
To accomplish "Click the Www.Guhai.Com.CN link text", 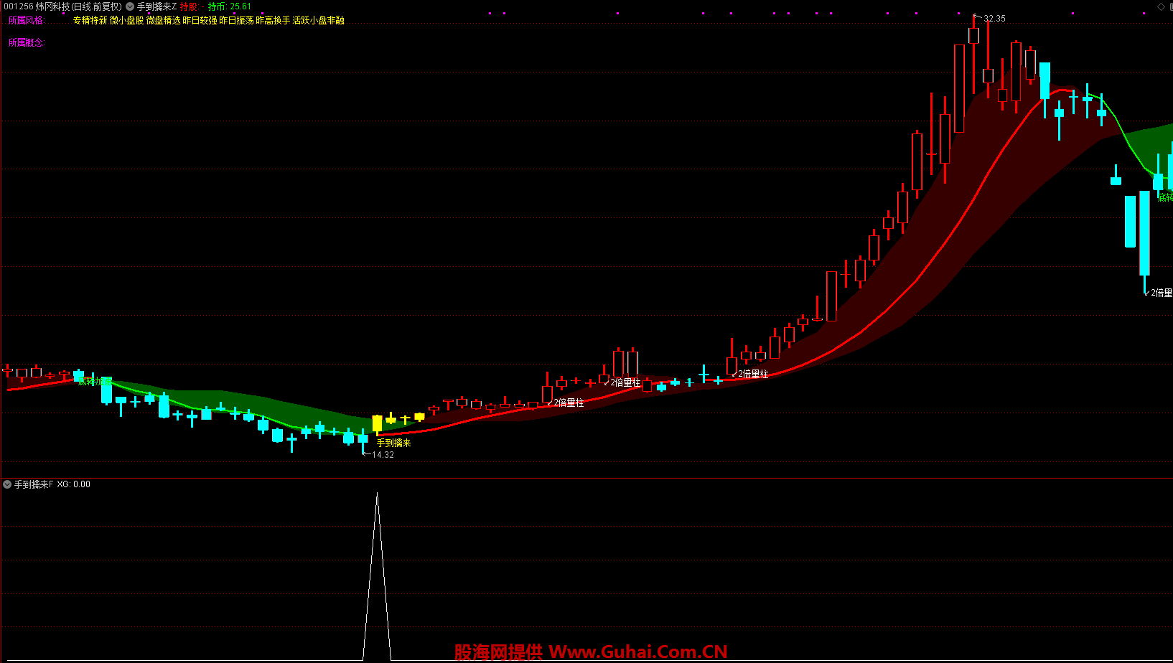I will pyautogui.click(x=637, y=652).
